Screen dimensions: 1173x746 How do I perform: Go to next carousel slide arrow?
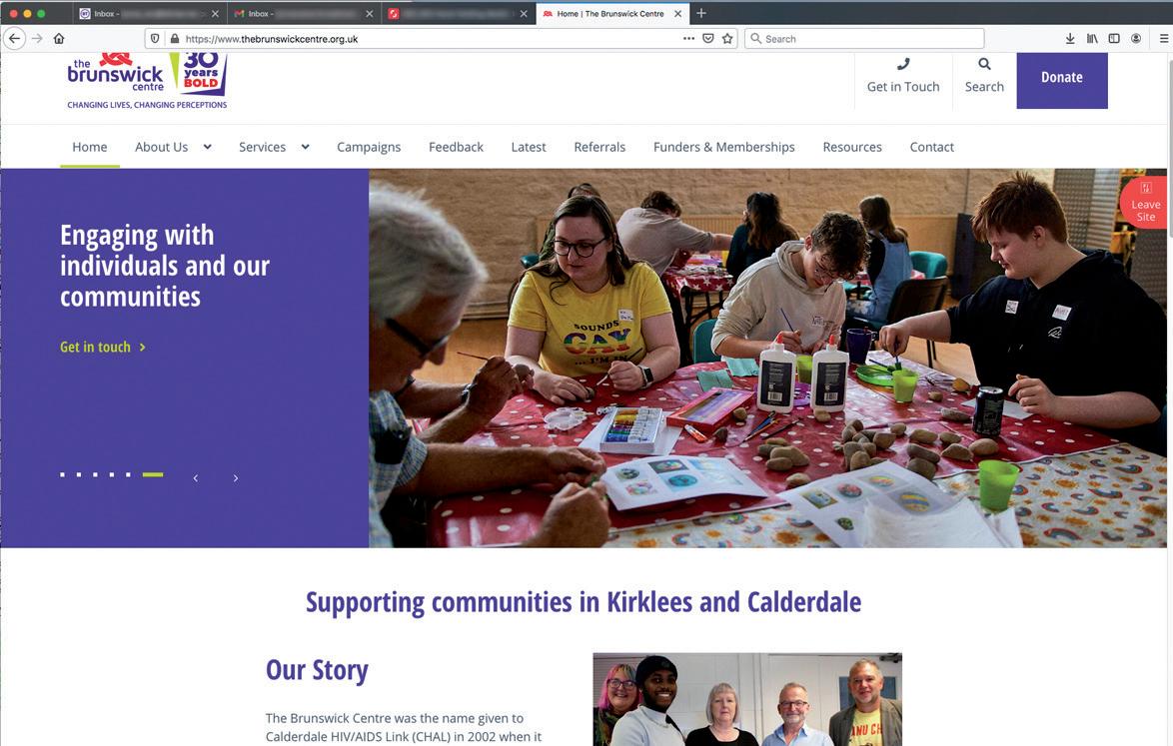coord(236,478)
